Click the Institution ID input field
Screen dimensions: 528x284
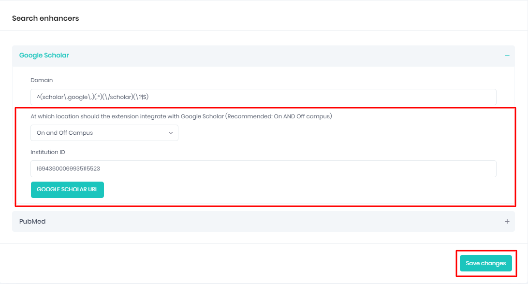coord(264,169)
